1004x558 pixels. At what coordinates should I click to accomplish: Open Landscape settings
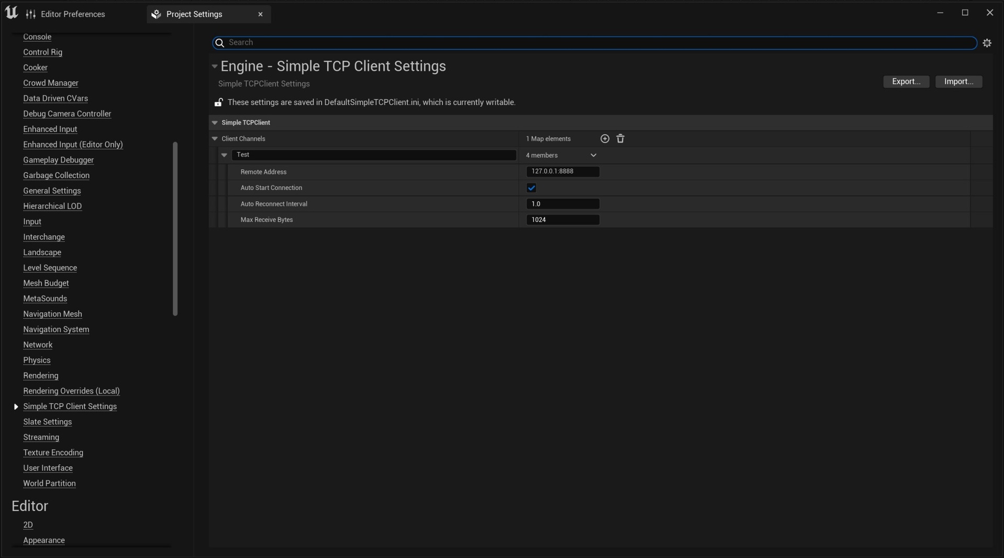click(x=42, y=253)
